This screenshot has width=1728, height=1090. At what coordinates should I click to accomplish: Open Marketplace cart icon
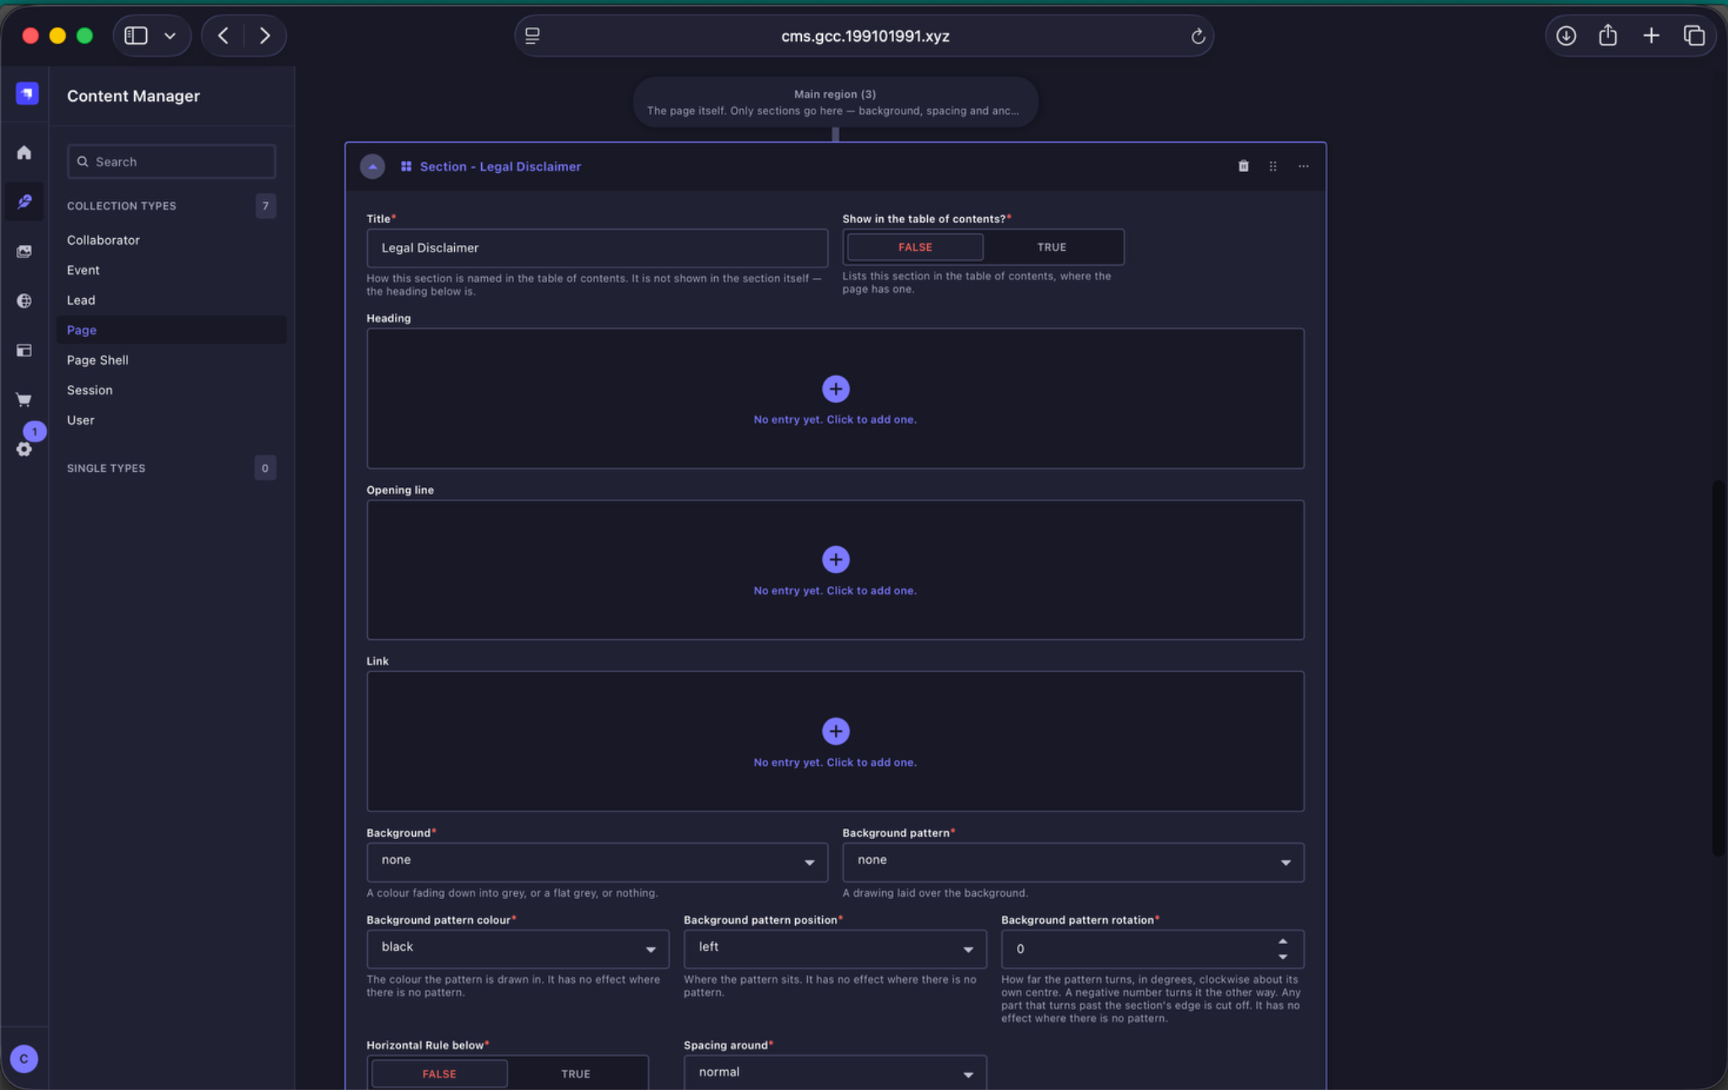24,399
